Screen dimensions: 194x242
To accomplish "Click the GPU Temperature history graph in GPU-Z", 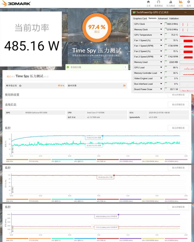I will pyautogui.click(x=187, y=35).
